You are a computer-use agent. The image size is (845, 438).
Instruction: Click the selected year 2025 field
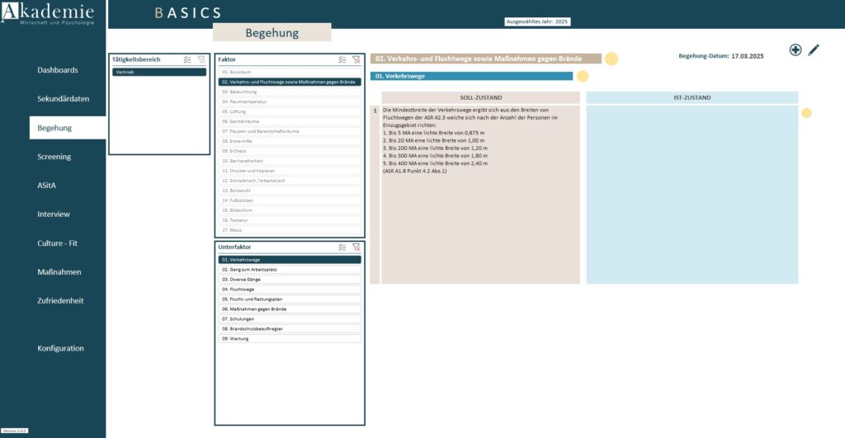(x=537, y=21)
